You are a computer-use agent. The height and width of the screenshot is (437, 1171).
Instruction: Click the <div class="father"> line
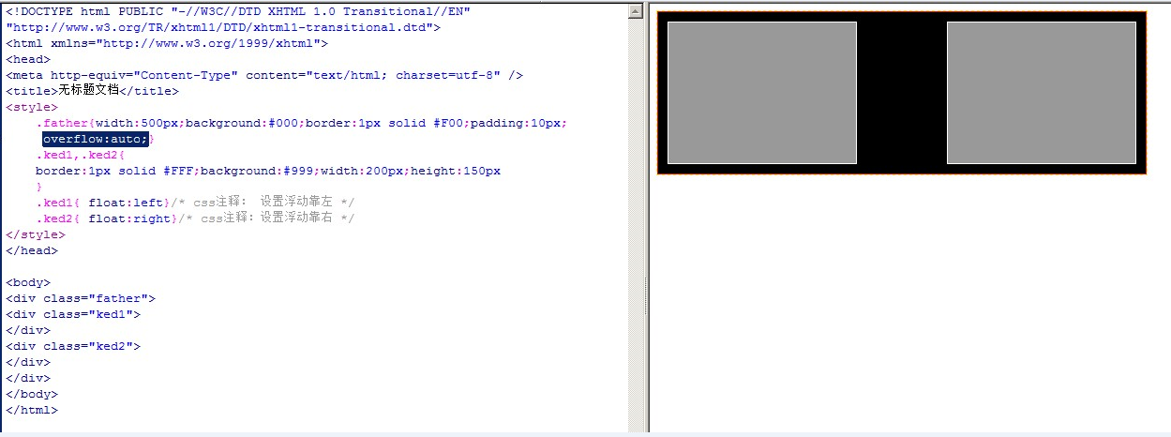81,298
